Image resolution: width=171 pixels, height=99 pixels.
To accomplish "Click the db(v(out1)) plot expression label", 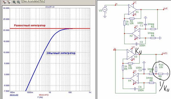I will 44,95.
